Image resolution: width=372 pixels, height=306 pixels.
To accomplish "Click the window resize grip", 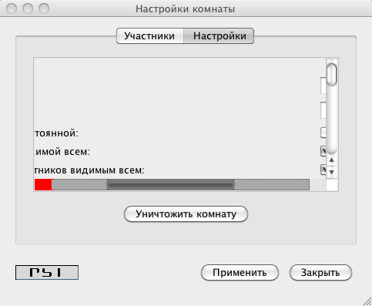I will (x=367, y=301).
